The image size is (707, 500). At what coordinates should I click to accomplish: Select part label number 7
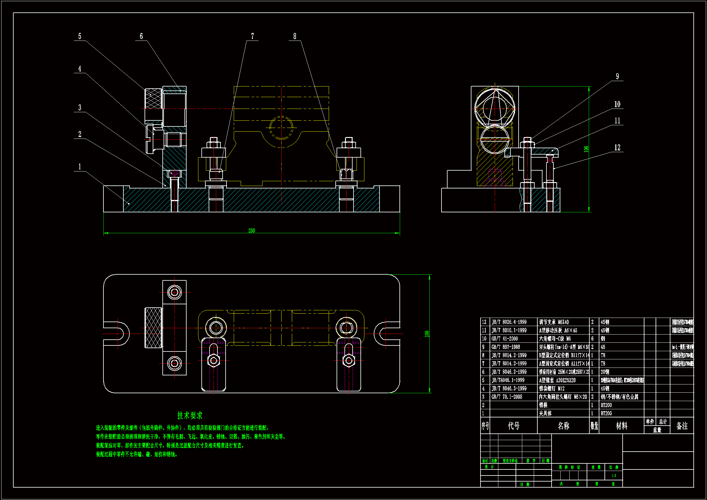(252, 36)
